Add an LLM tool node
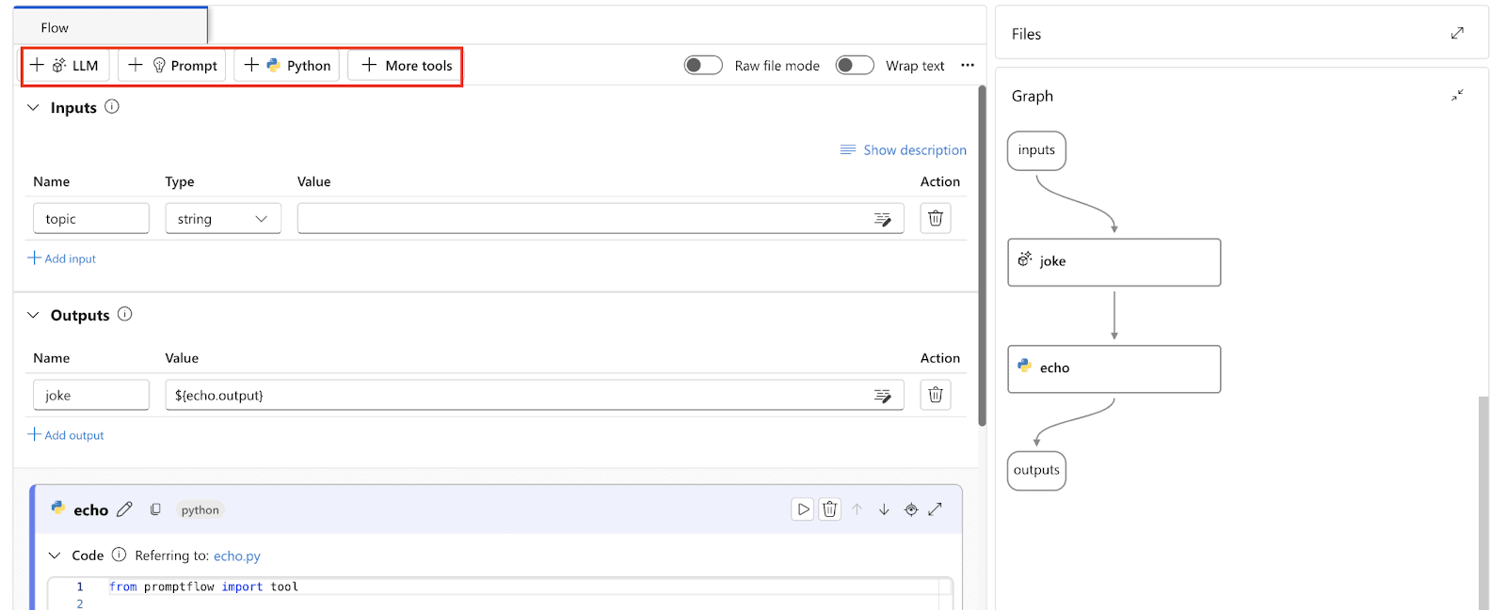 (x=65, y=65)
